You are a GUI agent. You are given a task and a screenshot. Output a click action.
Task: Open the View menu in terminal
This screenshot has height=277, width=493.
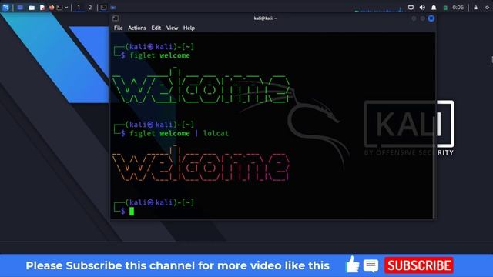tap(172, 28)
